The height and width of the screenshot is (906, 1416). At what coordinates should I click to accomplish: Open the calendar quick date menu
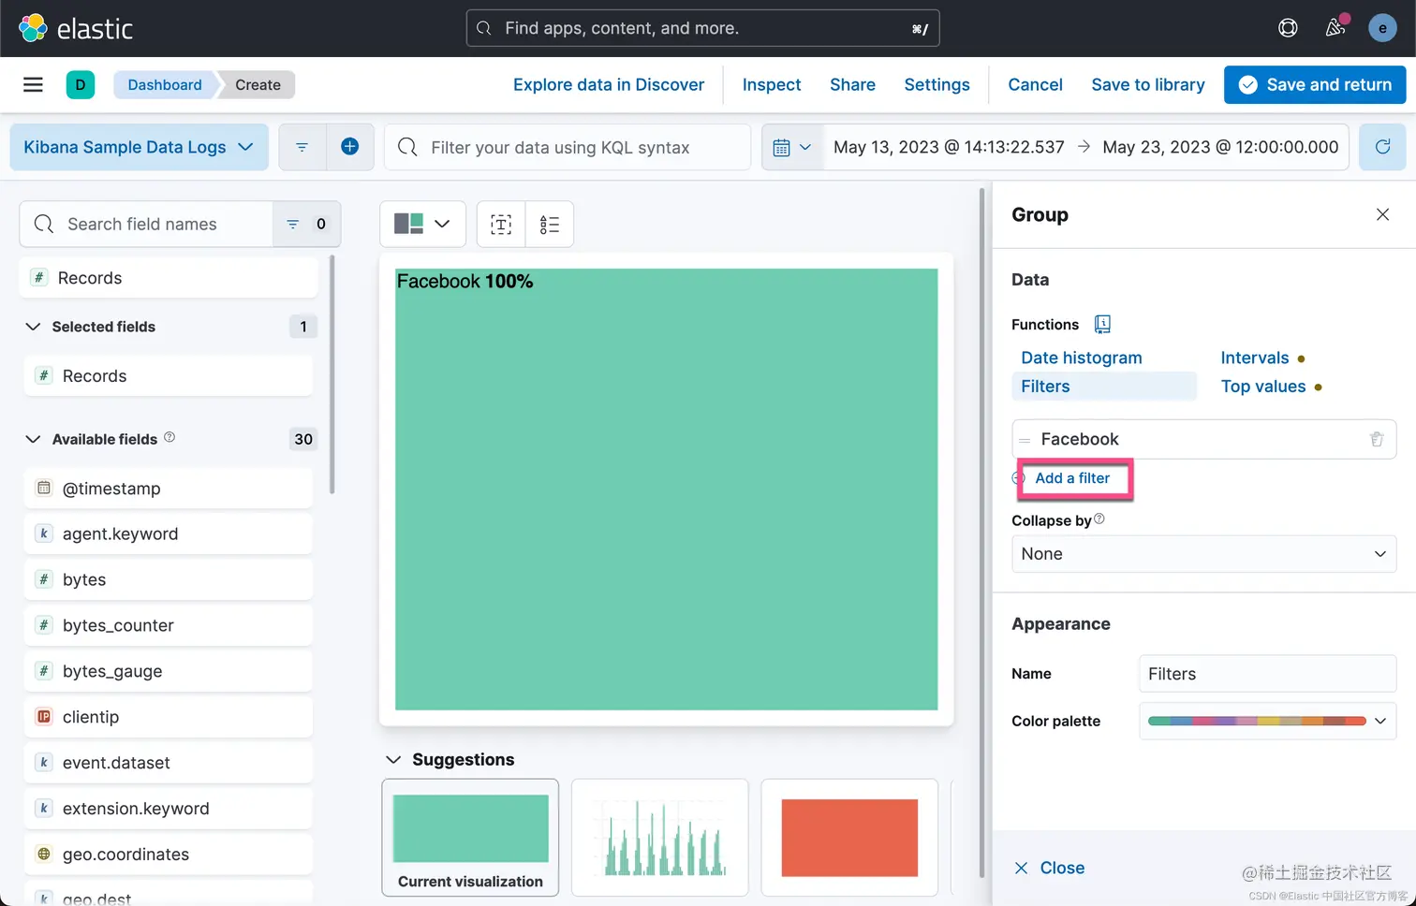[x=792, y=147]
